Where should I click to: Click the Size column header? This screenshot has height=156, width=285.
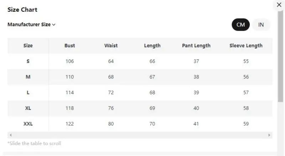[28, 46]
